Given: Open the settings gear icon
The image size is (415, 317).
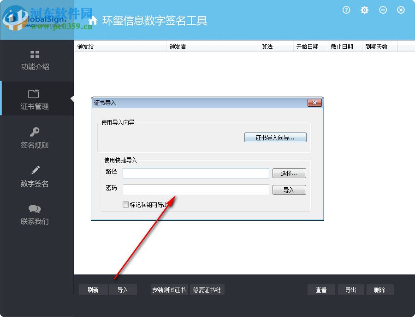Looking at the screenshot, I should (364, 10).
